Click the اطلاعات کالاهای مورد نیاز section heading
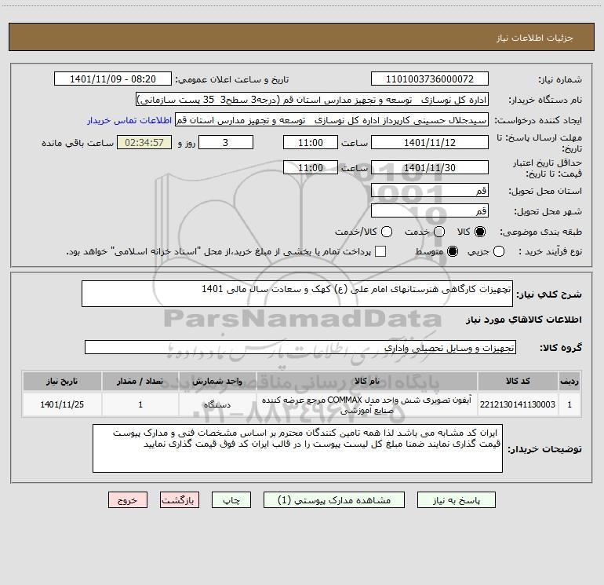This screenshot has height=585, width=604. [x=524, y=320]
